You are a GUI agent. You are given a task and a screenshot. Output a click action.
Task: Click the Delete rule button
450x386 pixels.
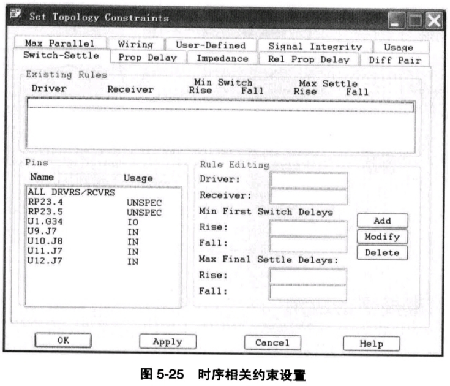[x=383, y=252]
